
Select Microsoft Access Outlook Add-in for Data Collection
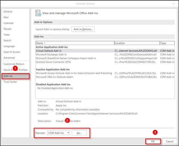(x=105, y=73)
